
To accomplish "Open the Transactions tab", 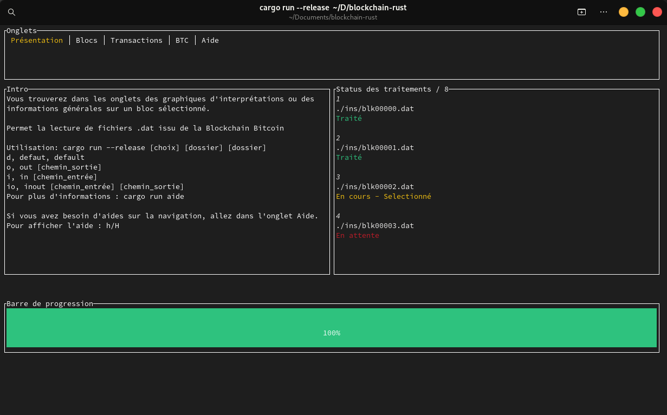I will (x=136, y=40).
